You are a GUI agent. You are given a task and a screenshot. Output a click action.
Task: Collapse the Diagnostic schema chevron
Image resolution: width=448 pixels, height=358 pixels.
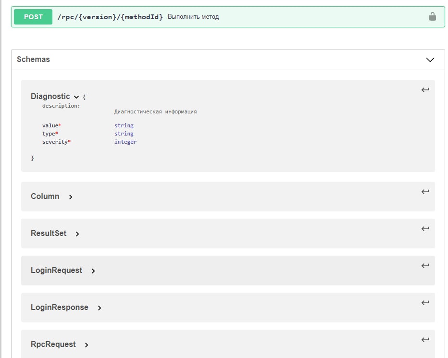point(76,97)
